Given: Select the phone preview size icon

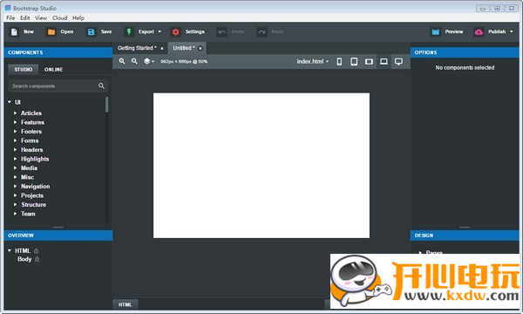Looking at the screenshot, I should click(x=339, y=61).
